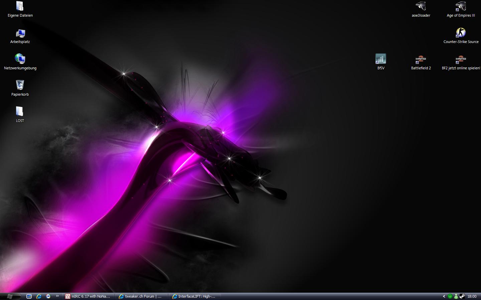Launch the Age of Empires III shortcut

click(x=461, y=7)
